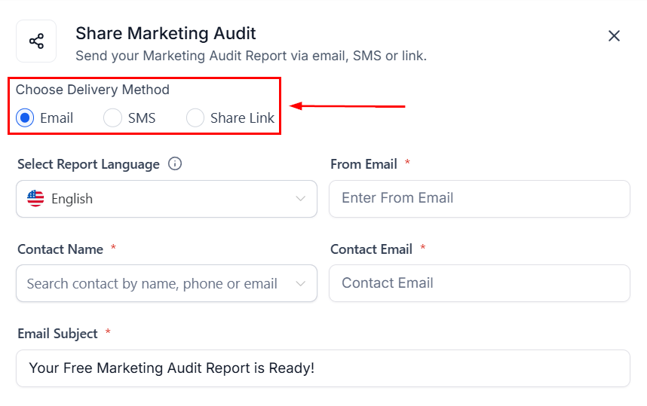Click the Email Subject text field
The height and width of the screenshot is (406, 647).
(323, 368)
